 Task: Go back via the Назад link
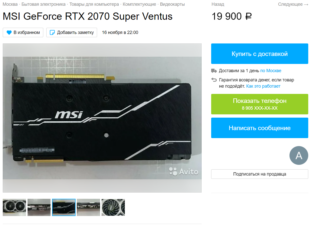[218, 4]
